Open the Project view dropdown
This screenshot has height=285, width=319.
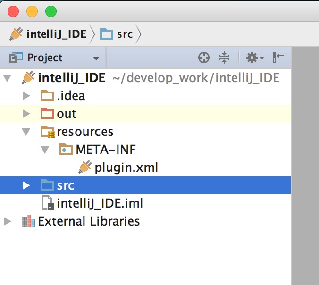[x=96, y=59]
